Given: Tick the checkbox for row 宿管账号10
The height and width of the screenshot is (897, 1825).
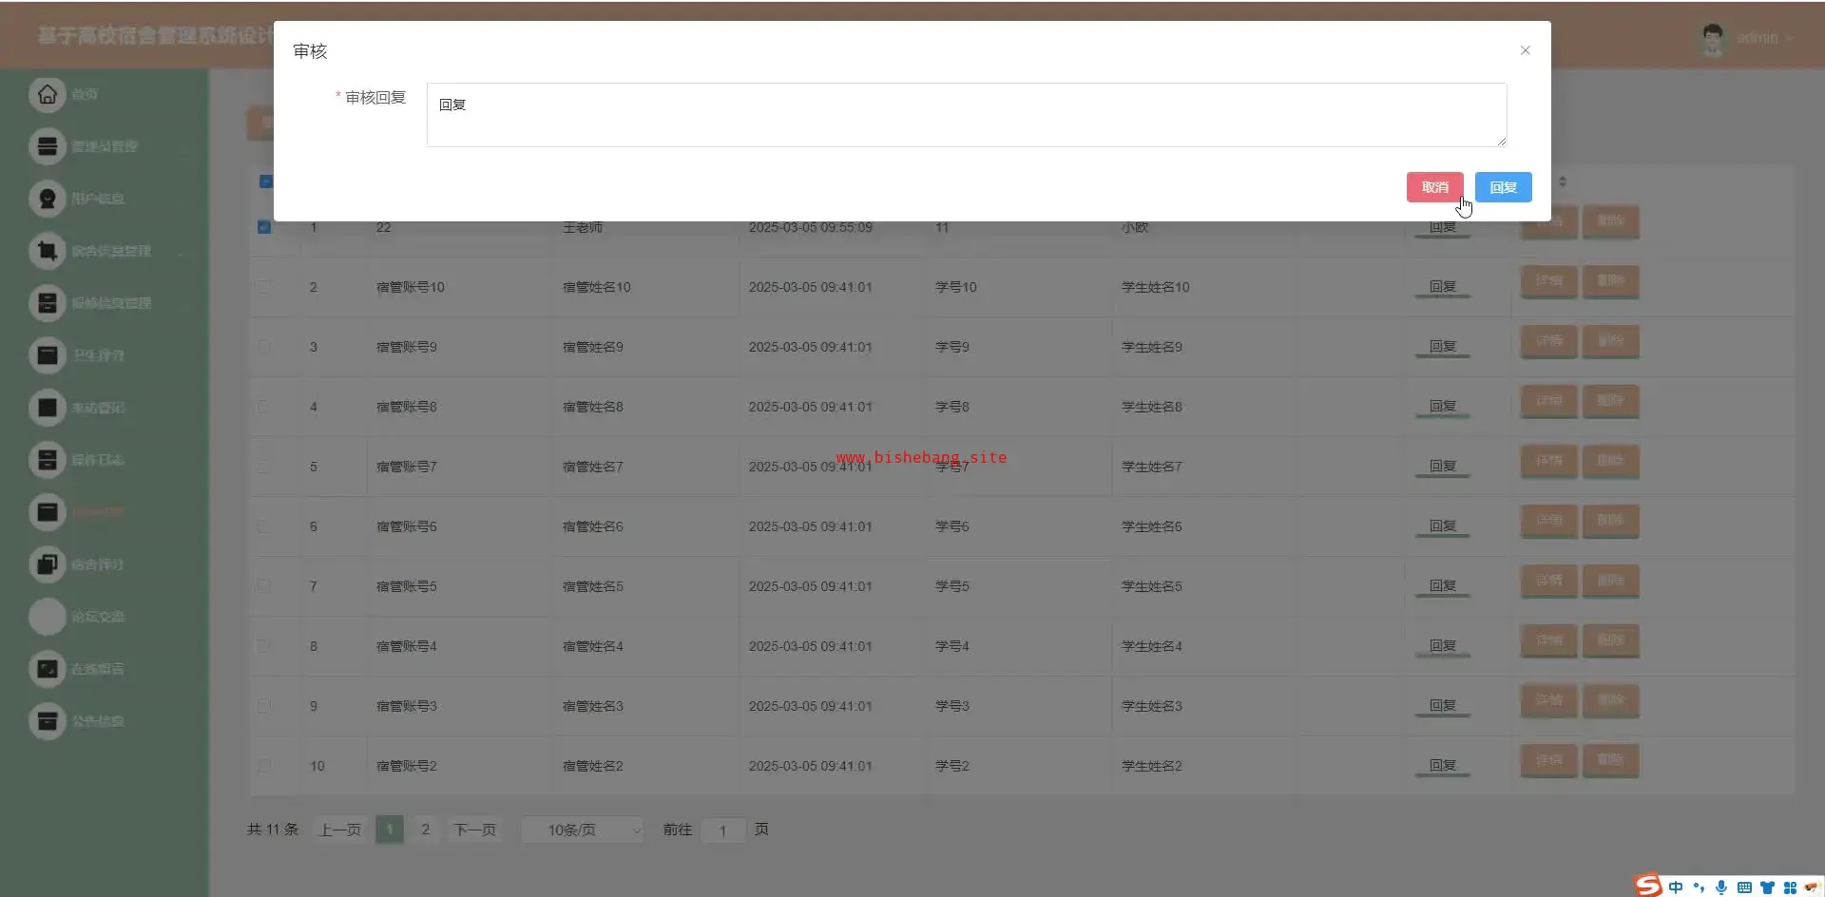Looking at the screenshot, I should (264, 287).
